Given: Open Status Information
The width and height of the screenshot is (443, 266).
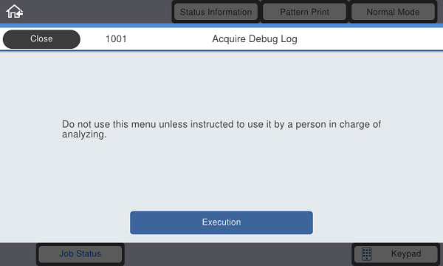Looking at the screenshot, I should coord(216,12).
